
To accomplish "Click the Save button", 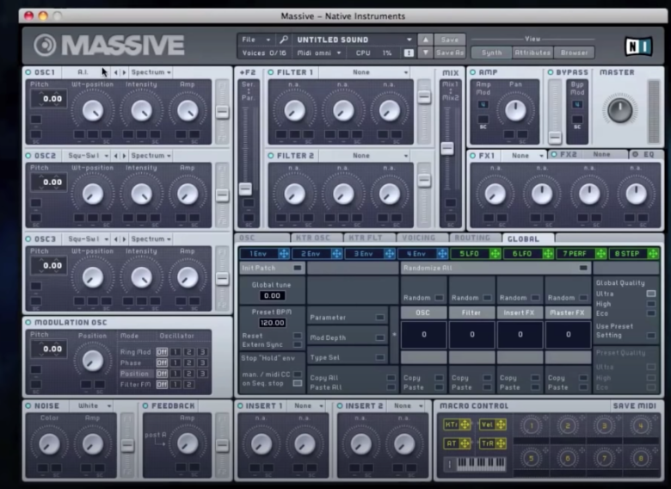I will click(450, 40).
